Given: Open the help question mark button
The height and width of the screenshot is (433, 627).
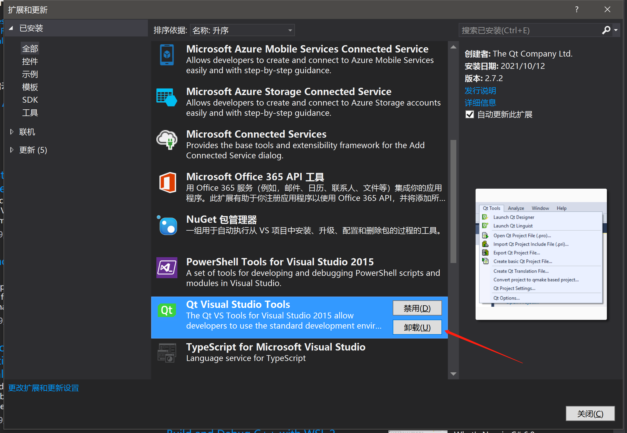Looking at the screenshot, I should coord(577,10).
